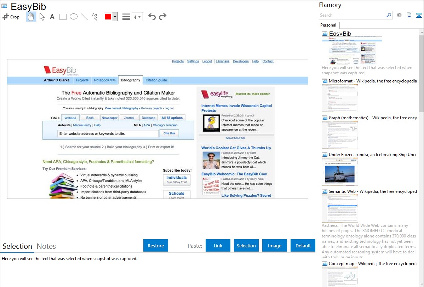
Task: Click the 'Semantic Web - Wikipedia' title
Action: point(373,191)
